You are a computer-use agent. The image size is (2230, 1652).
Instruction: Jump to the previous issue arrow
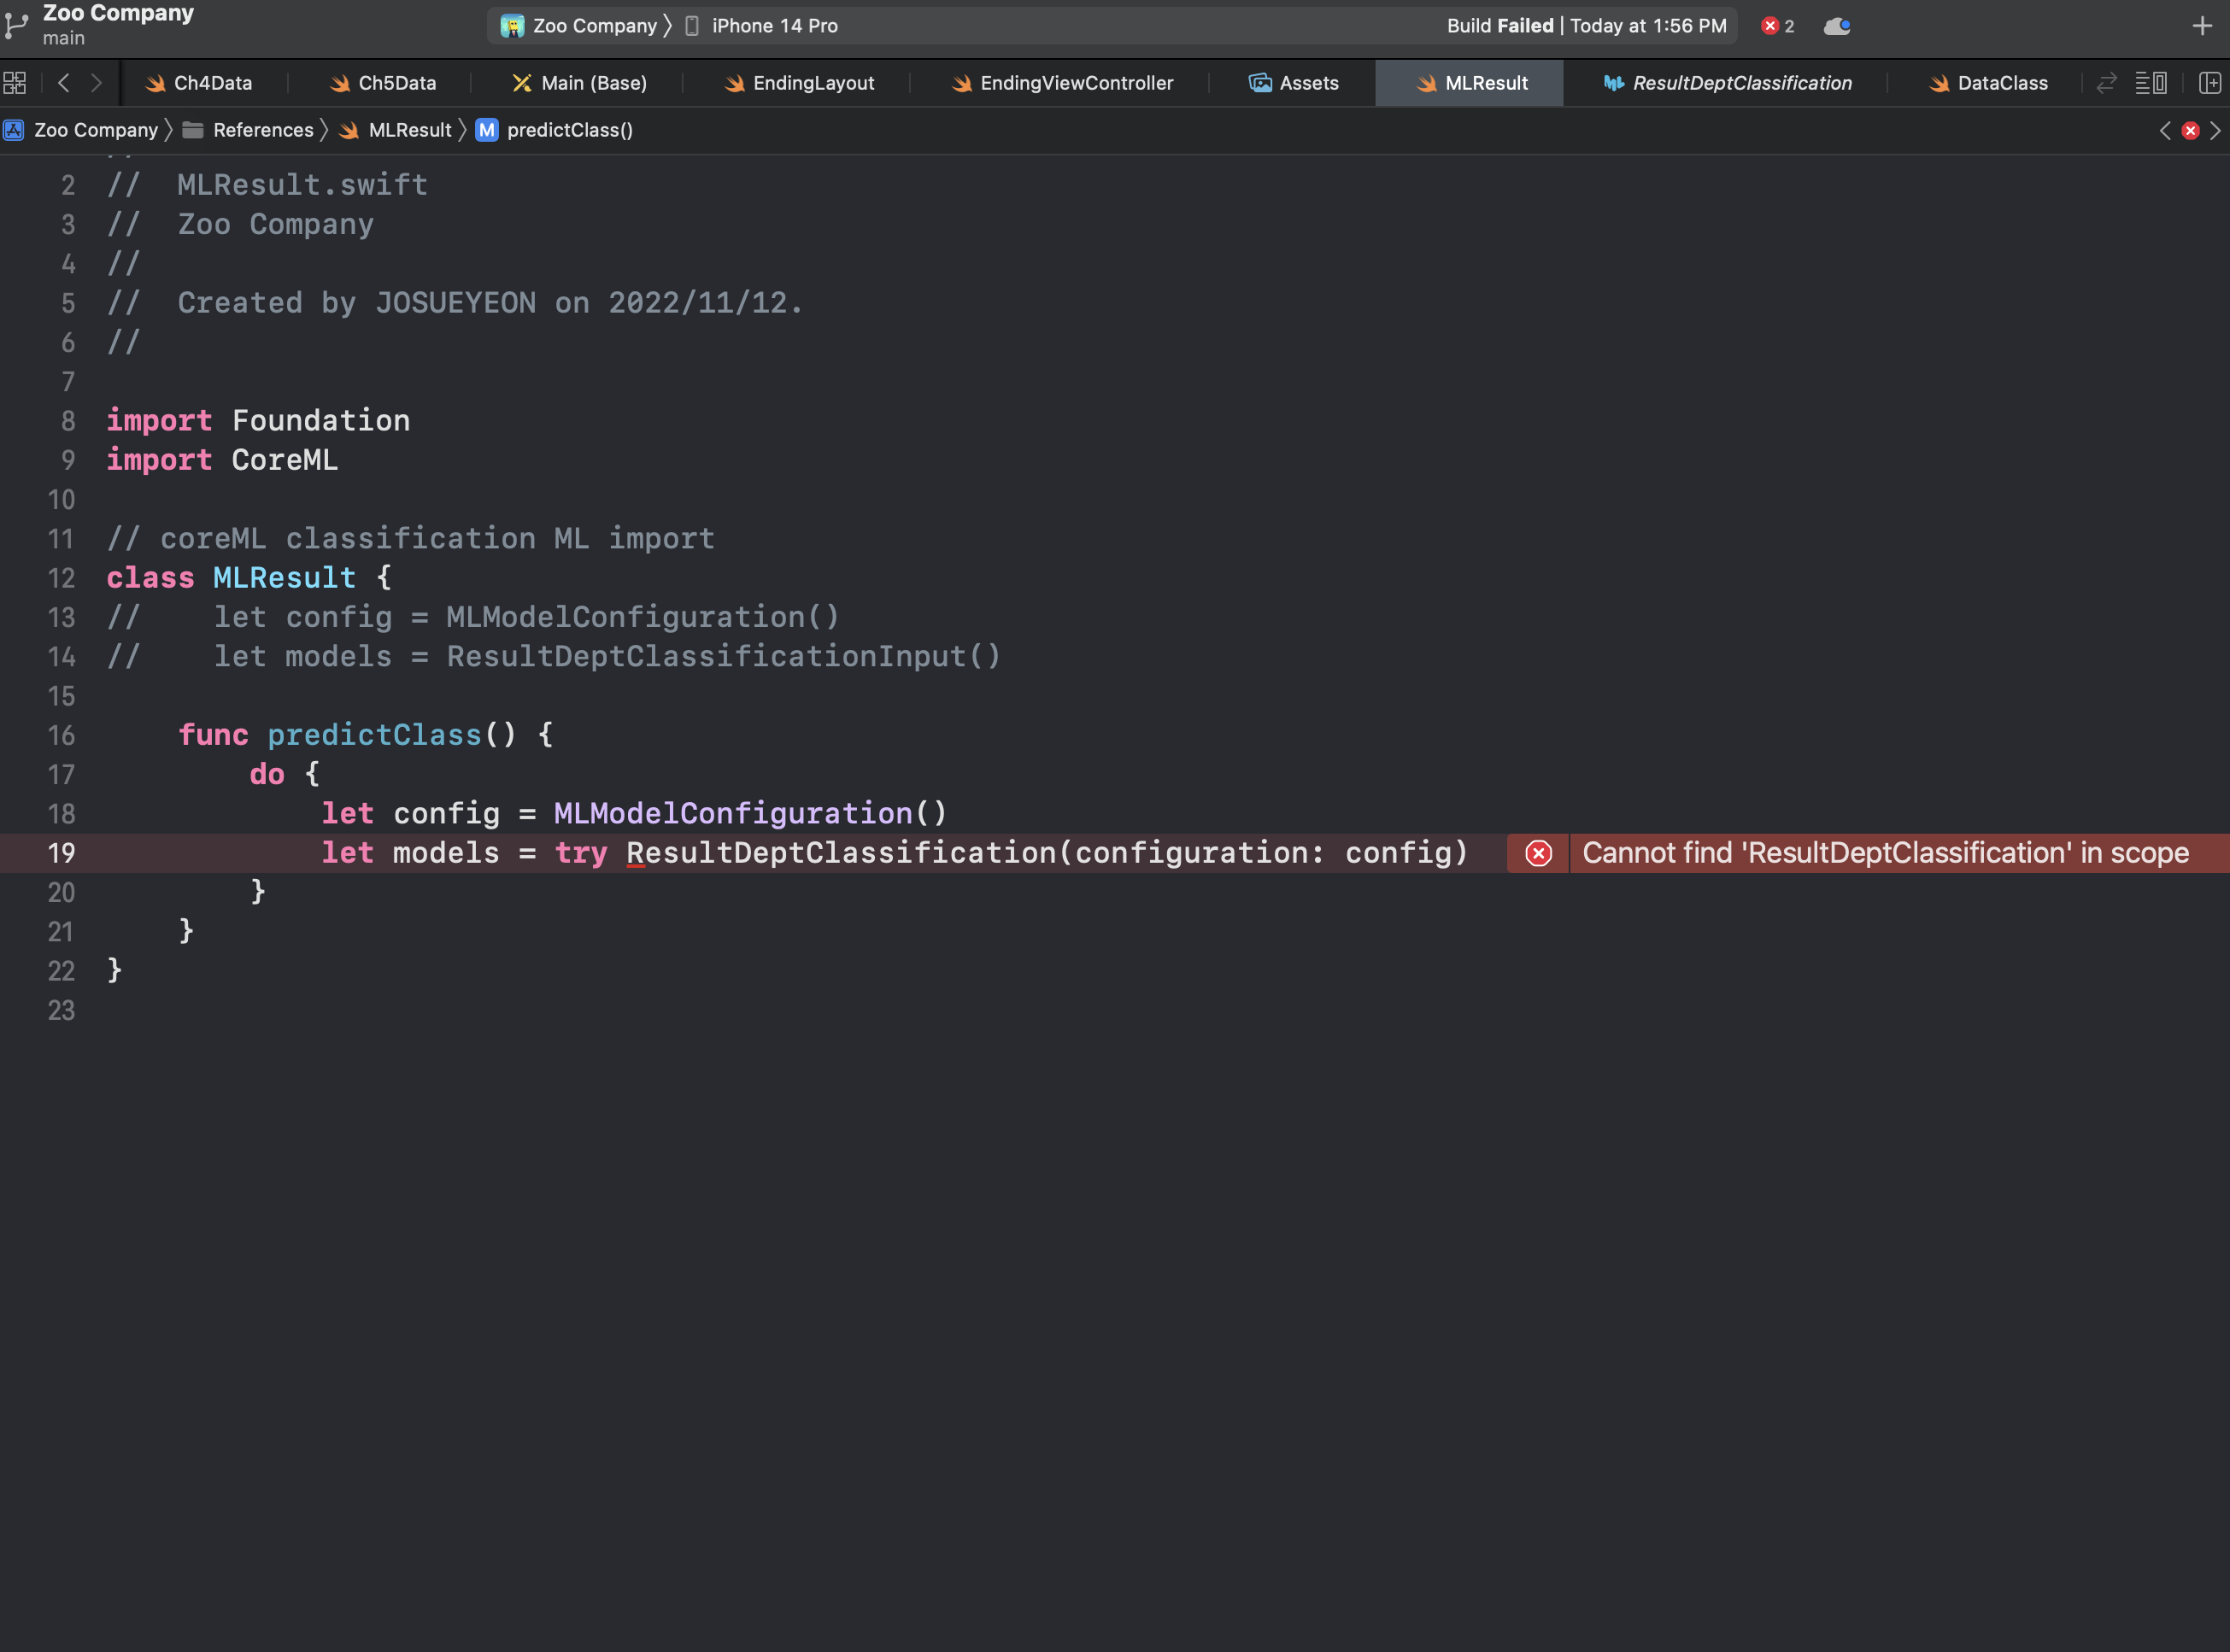[x=2165, y=130]
